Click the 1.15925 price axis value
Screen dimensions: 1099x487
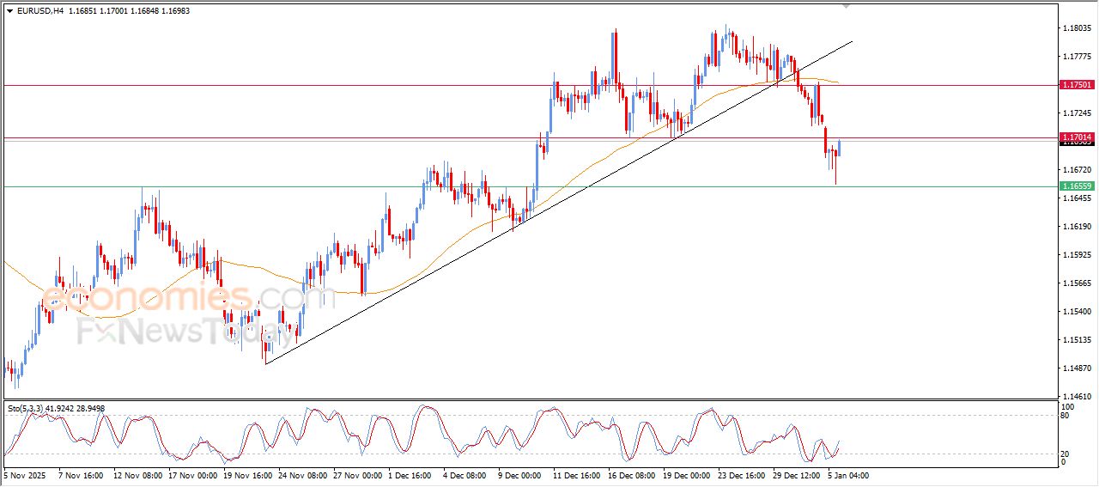coord(1078,255)
